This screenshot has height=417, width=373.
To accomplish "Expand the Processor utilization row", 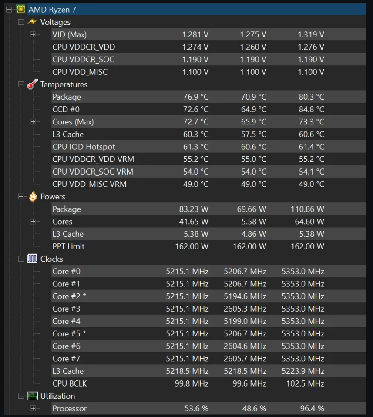I will [x=33, y=408].
